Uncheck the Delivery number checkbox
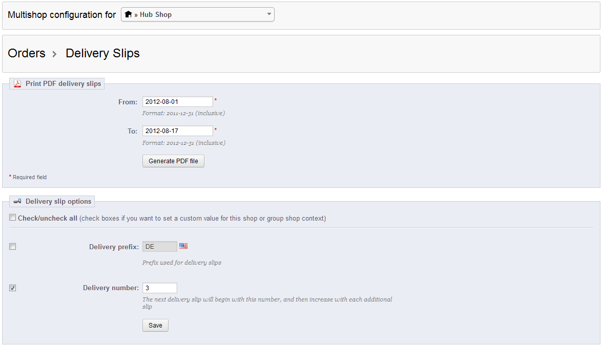This screenshot has height=346, width=602. tap(13, 288)
